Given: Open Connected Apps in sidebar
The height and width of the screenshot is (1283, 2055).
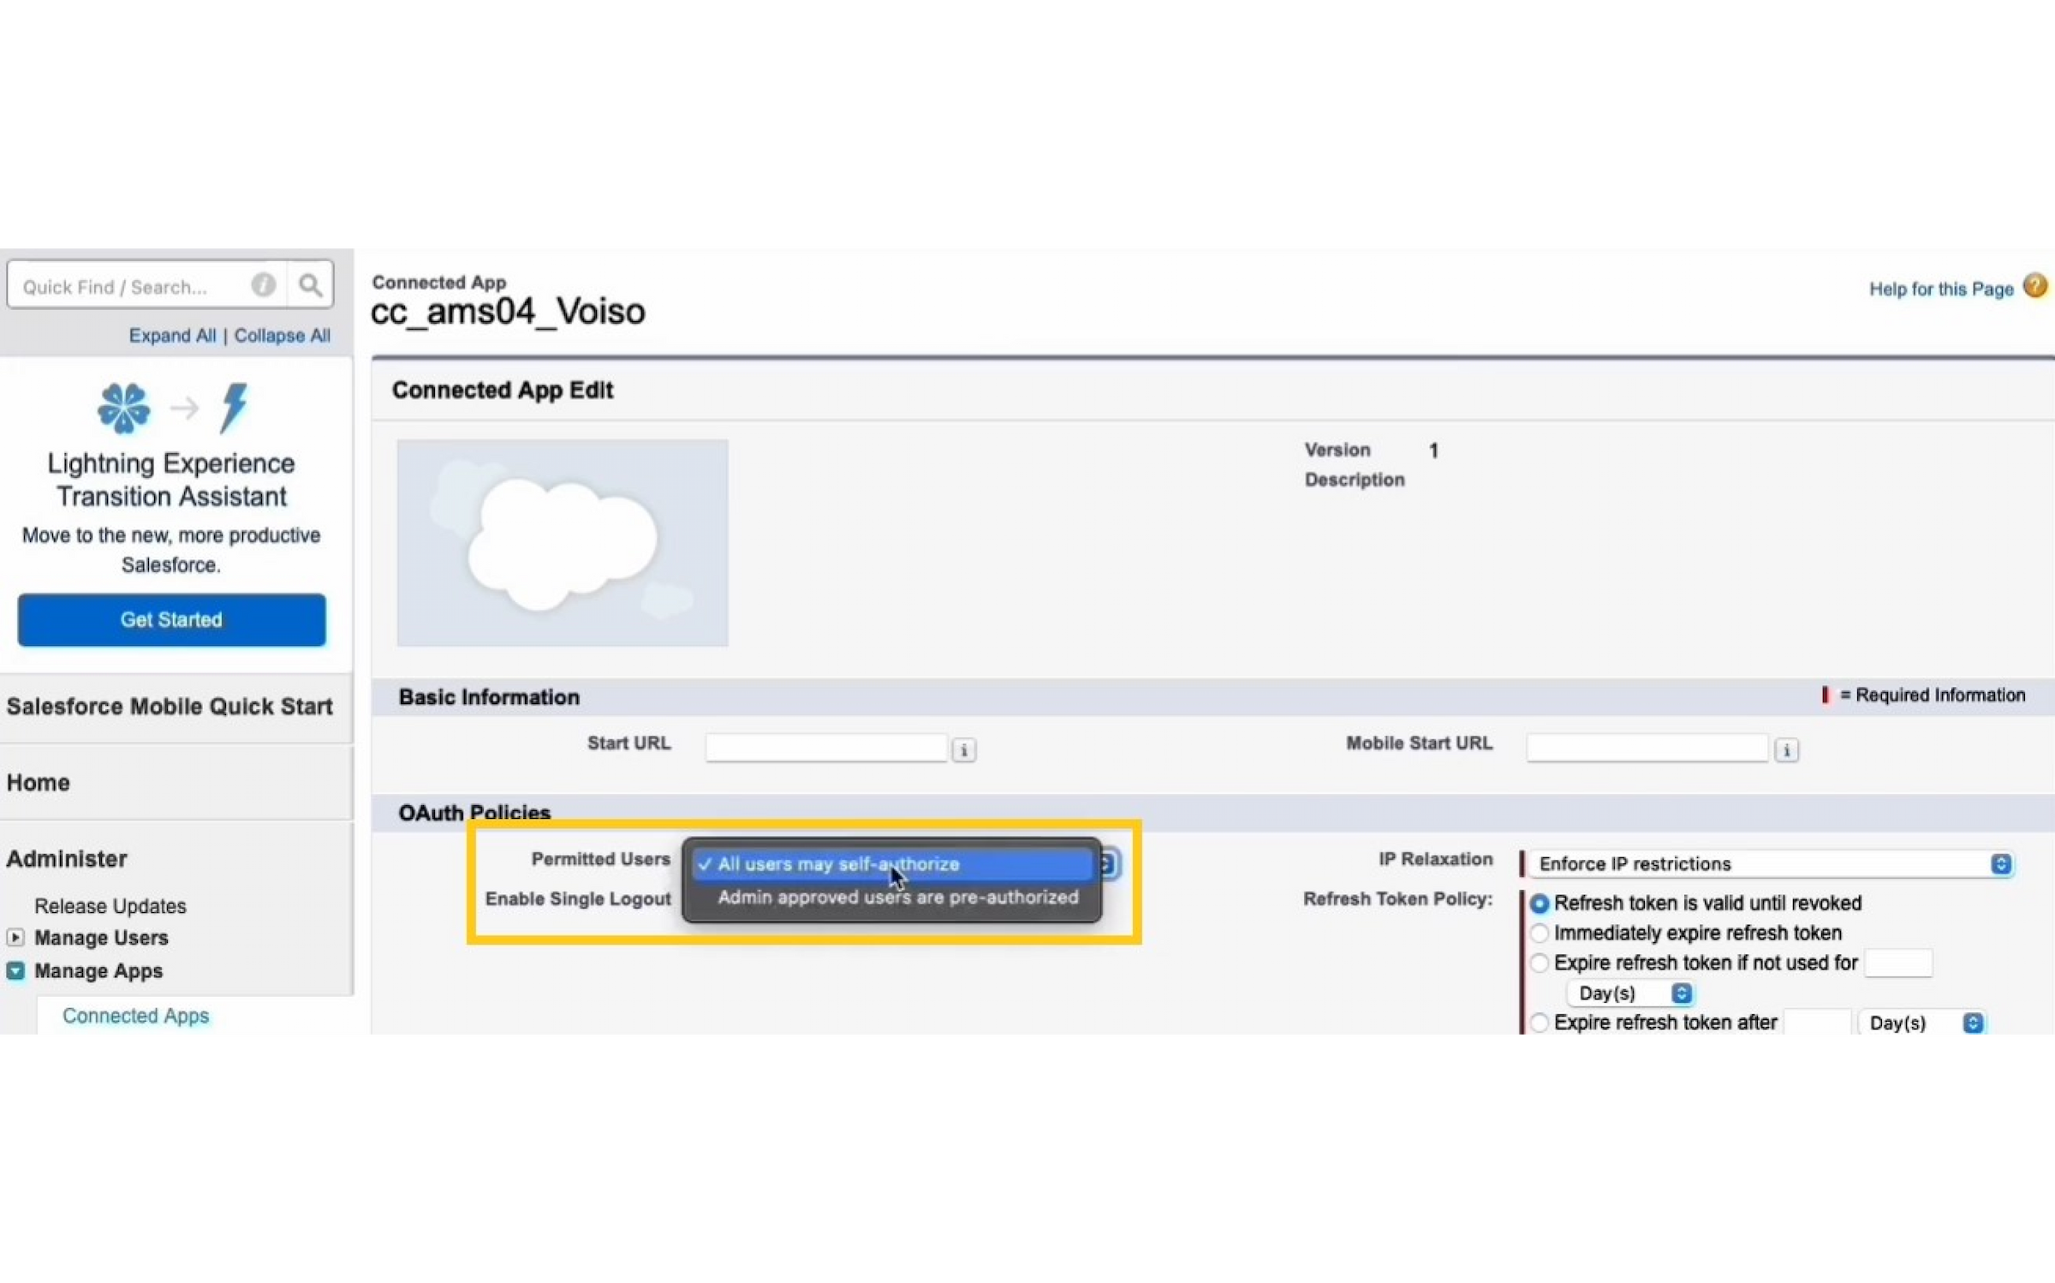Looking at the screenshot, I should coord(135,1015).
